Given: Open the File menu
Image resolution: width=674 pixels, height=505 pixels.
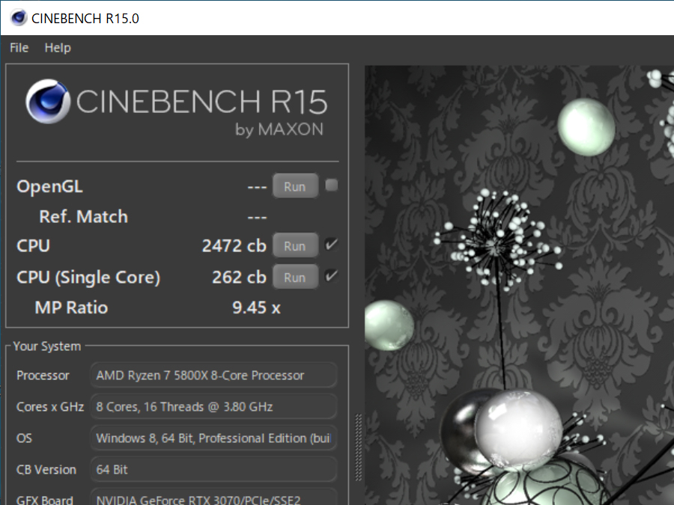Looking at the screenshot, I should [x=19, y=48].
